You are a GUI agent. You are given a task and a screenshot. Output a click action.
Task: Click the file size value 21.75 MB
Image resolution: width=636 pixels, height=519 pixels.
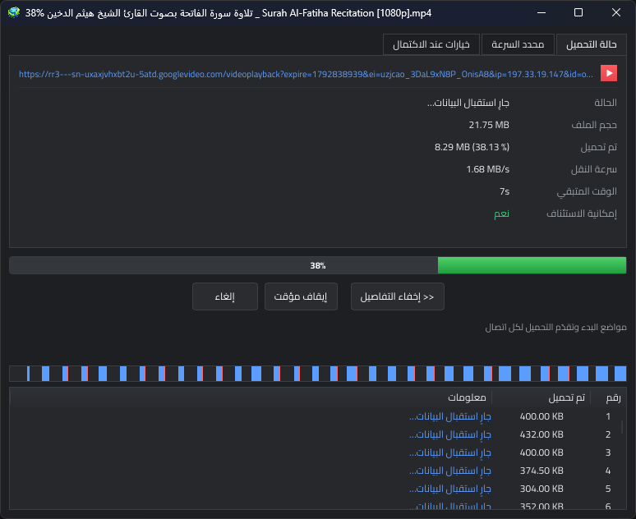(489, 125)
